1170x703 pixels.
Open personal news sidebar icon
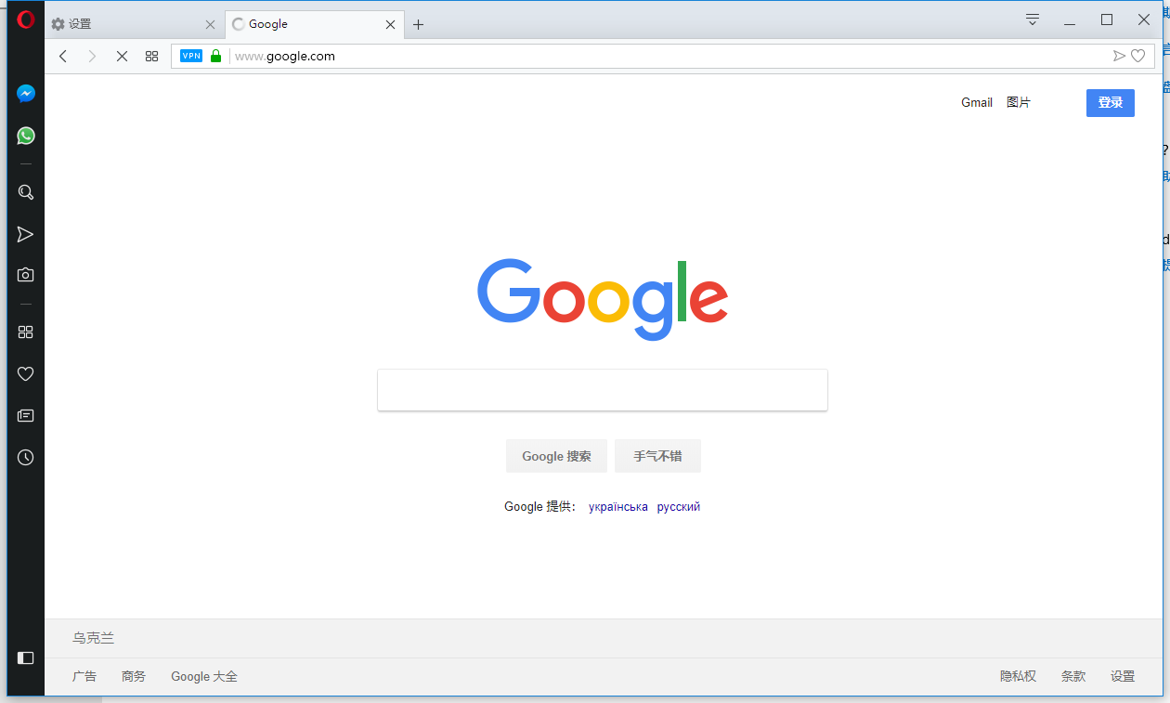pos(26,416)
